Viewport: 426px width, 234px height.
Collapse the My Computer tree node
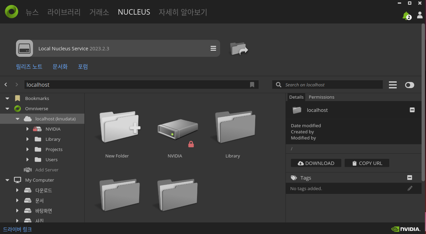pos(7,180)
